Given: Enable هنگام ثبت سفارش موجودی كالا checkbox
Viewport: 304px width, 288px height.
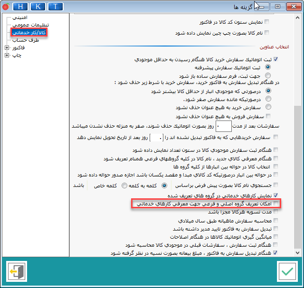Looking at the screenshot, I should tap(275, 150).
